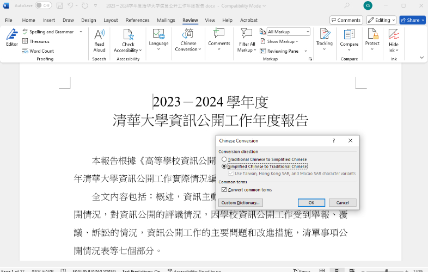The height and width of the screenshot is (272, 428).
Task: Cancel the Chinese Conversion dialog
Action: point(343,203)
